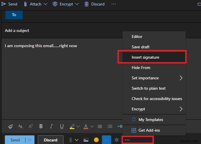Click the paperclip Attach icon in top toolbar
The image size is (201, 144).
pyautogui.click(x=25, y=4)
